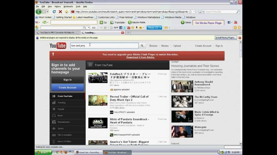
Task: Click the Install Missing Plugins button
Action: click(x=226, y=38)
